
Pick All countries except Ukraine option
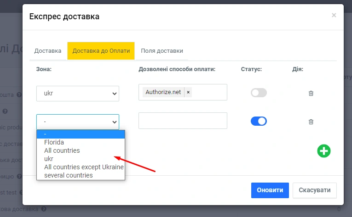84,167
